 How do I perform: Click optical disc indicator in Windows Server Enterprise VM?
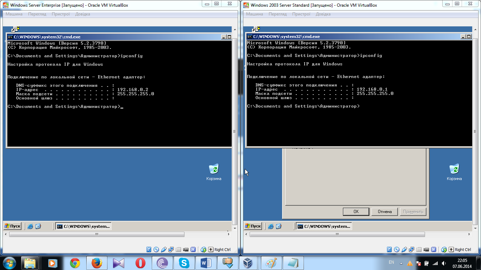(156, 249)
